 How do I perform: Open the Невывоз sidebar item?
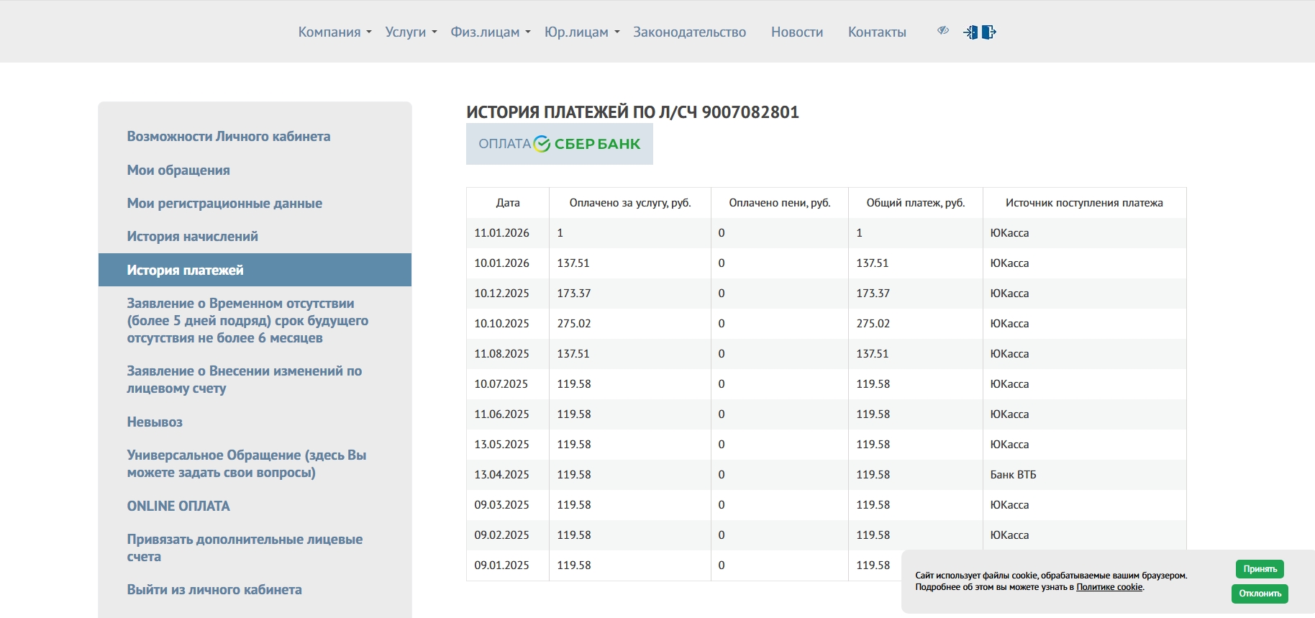(x=155, y=422)
